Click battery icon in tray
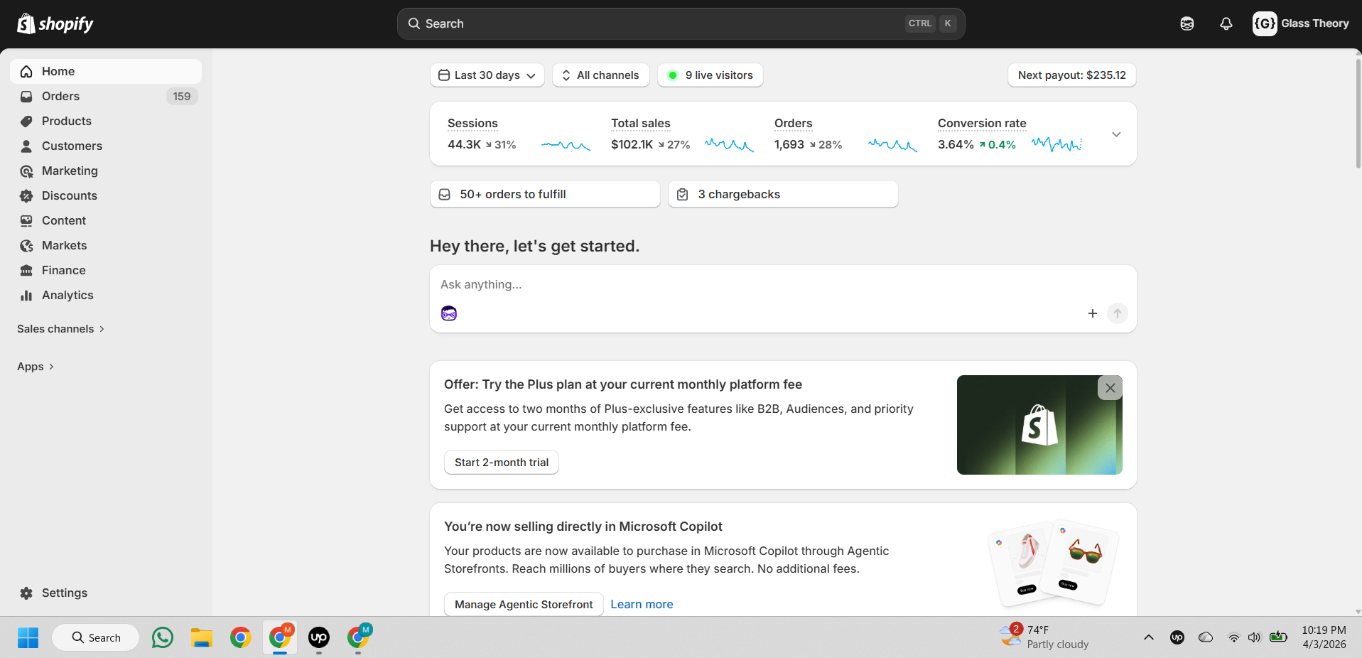Image resolution: width=1362 pixels, height=658 pixels. [1279, 637]
